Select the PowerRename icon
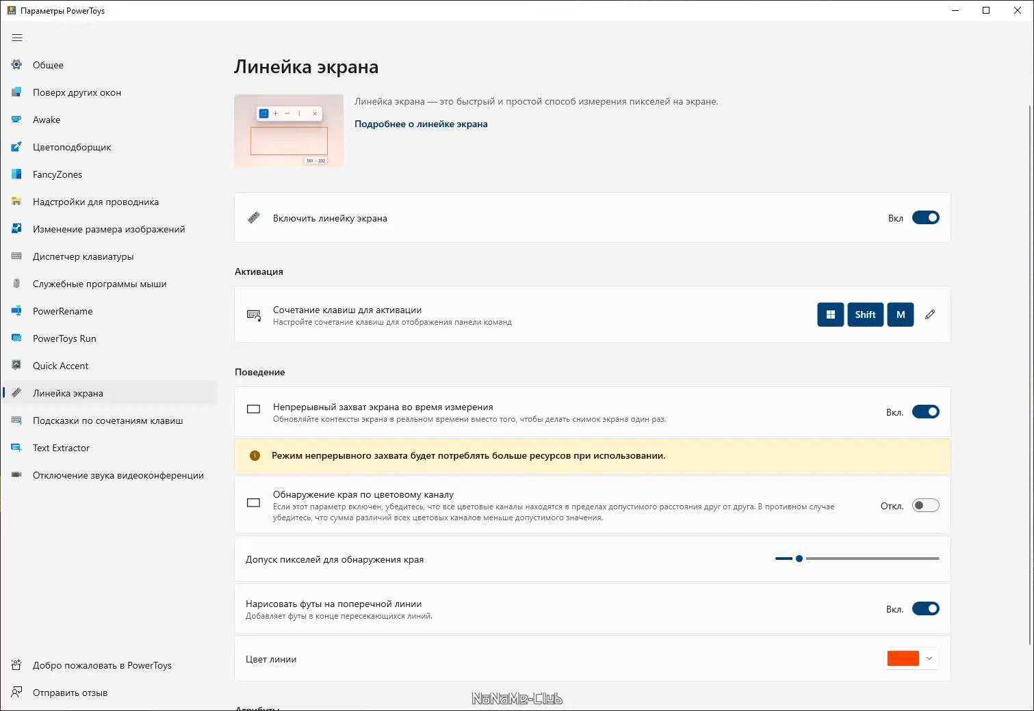 click(x=16, y=311)
